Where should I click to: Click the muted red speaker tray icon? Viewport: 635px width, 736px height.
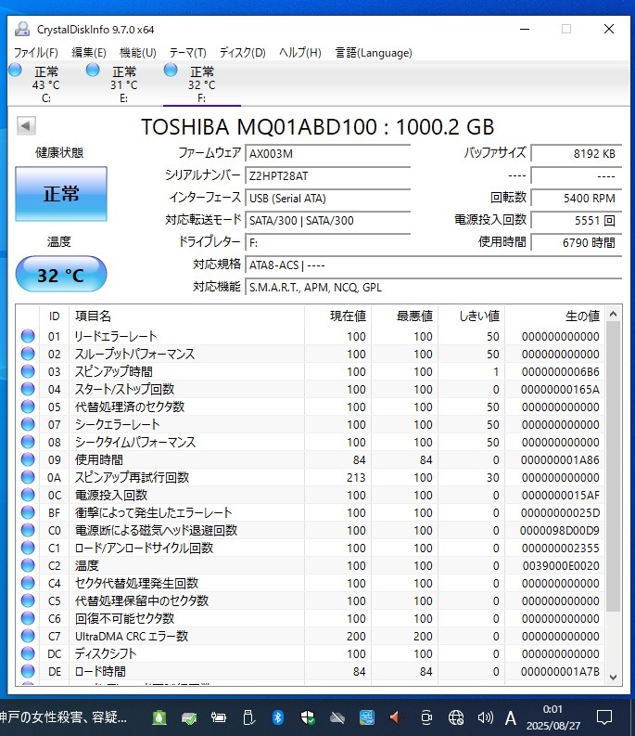(395, 717)
